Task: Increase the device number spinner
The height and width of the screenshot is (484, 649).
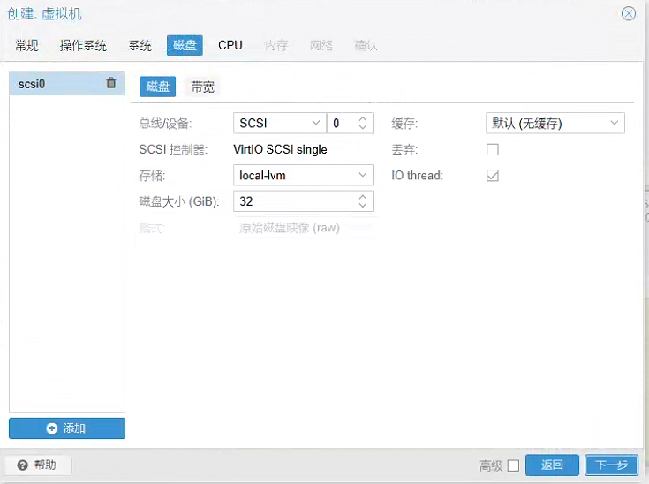Action: point(363,119)
